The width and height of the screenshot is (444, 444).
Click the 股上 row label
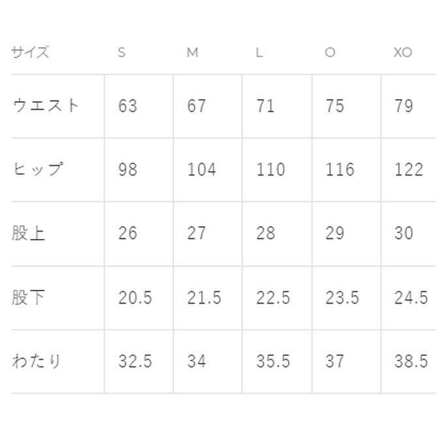29,233
